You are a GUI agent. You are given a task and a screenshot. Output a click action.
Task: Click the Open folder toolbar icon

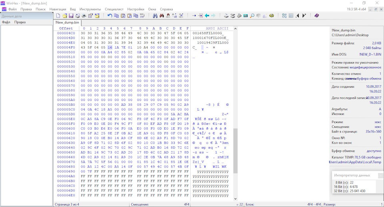[x=97, y=16]
